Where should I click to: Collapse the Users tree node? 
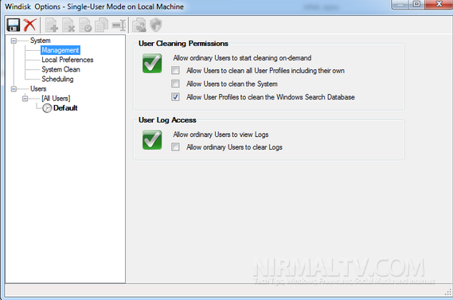(x=14, y=89)
